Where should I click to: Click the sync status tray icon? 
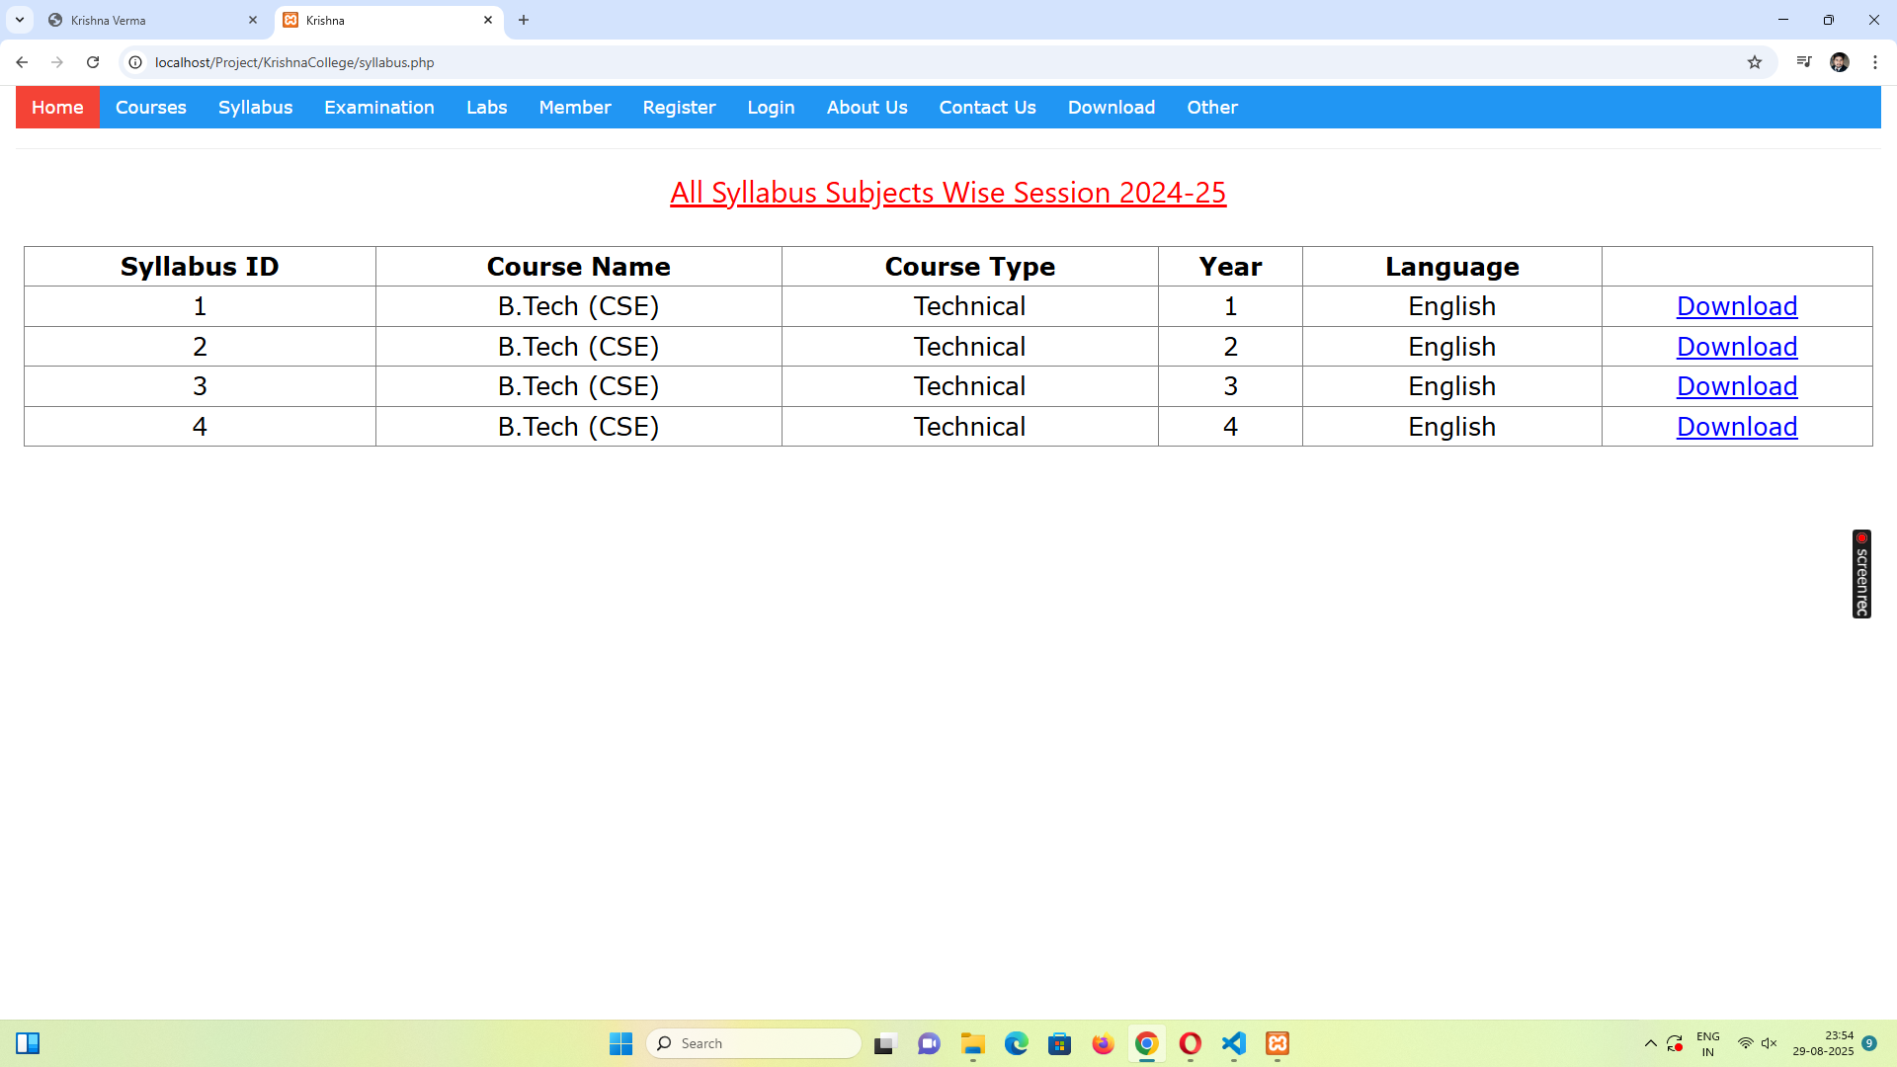pos(1675,1043)
